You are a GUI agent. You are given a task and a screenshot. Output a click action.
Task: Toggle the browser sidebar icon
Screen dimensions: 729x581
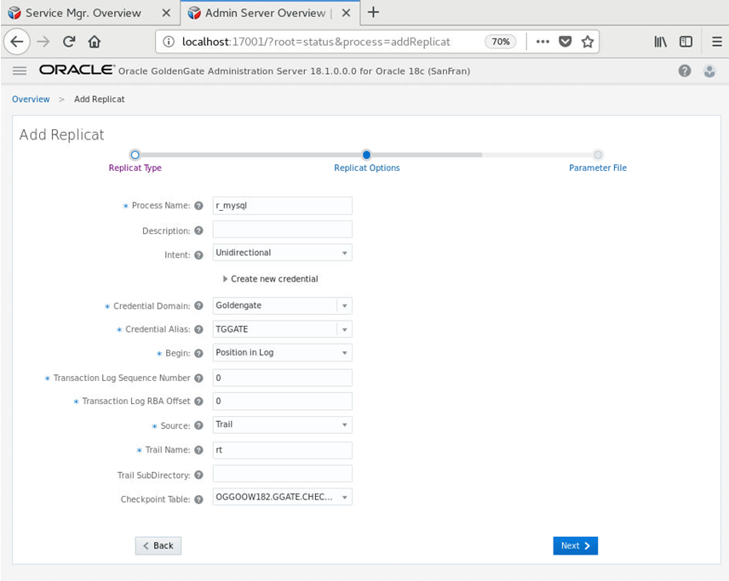pos(686,42)
